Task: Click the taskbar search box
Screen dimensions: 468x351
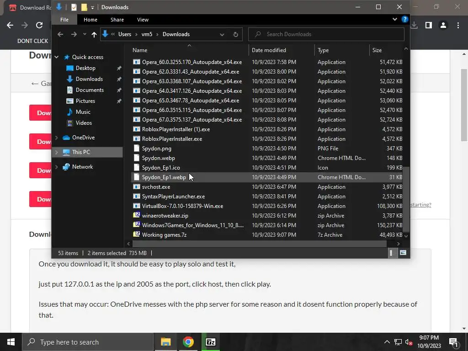Action: coord(88,342)
